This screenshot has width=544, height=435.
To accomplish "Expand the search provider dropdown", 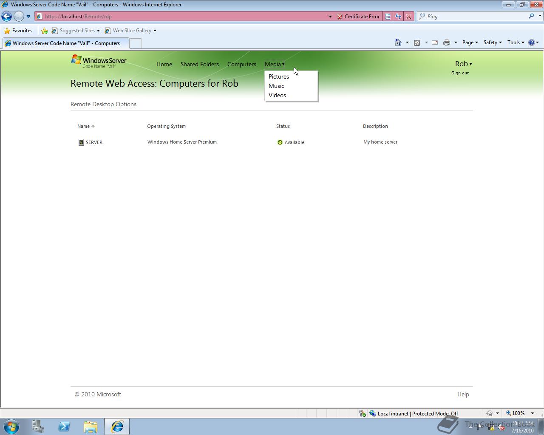I will tap(540, 16).
